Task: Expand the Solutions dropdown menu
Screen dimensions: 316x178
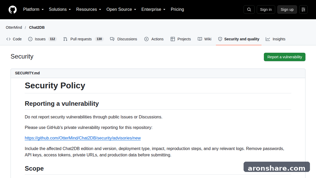Action: pyautogui.click(x=60, y=9)
